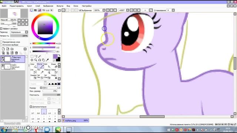This screenshot has height=133, width=237.
Task: Select the Edit vector tool
Action: point(47,66)
